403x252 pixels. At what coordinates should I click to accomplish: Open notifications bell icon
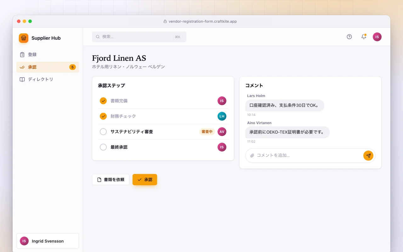(364, 37)
